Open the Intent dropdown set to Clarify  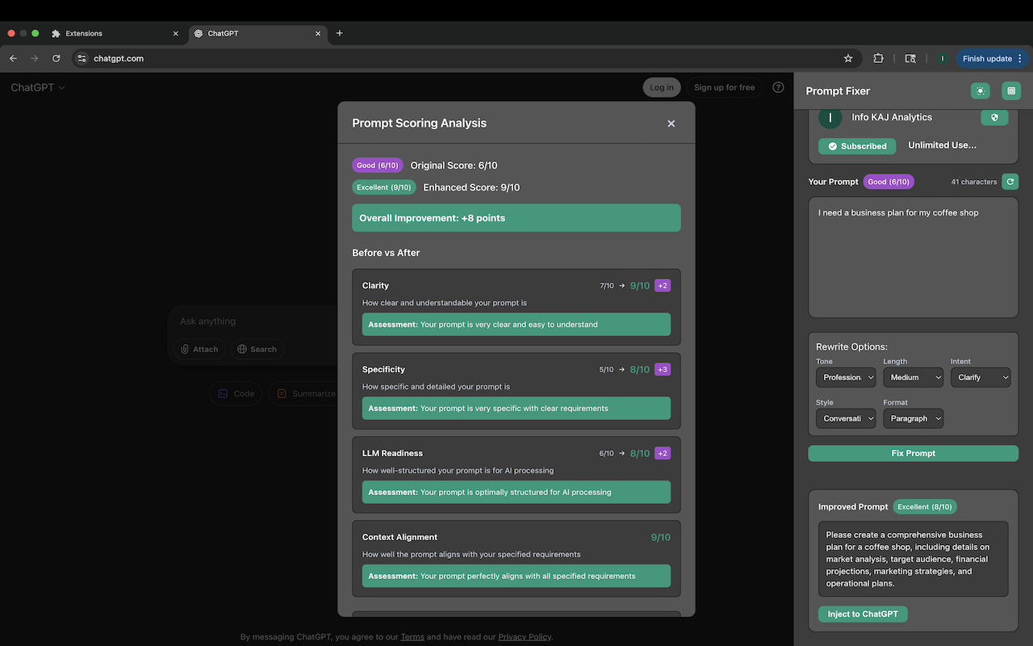coord(981,377)
